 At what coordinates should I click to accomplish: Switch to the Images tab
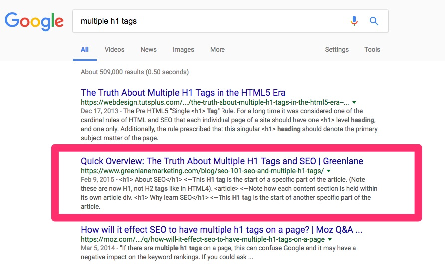click(183, 50)
